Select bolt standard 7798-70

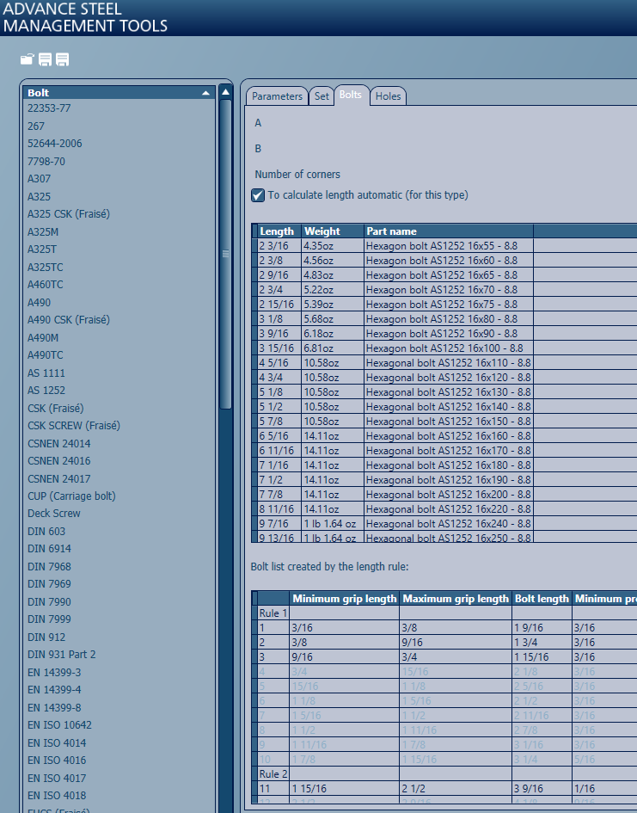point(46,161)
